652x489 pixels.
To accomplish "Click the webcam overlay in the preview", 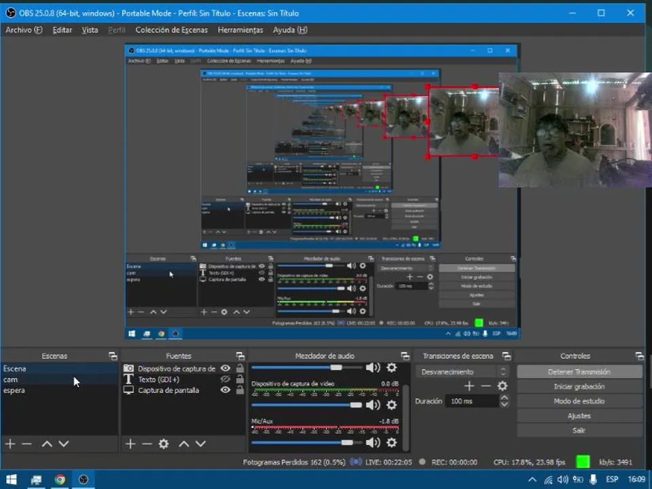I will [x=575, y=130].
